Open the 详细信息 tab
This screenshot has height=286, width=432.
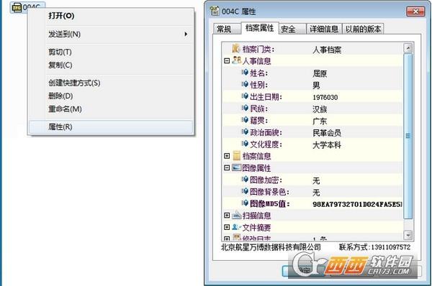[324, 29]
